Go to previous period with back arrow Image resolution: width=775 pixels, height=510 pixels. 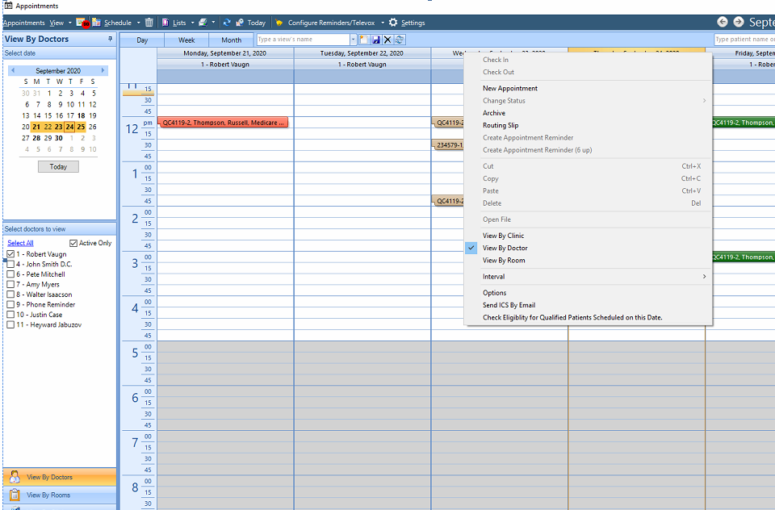click(x=722, y=22)
